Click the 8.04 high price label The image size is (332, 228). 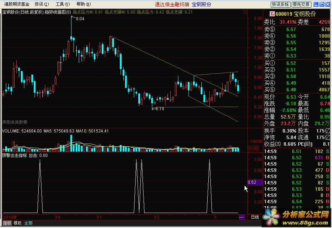pos(80,19)
